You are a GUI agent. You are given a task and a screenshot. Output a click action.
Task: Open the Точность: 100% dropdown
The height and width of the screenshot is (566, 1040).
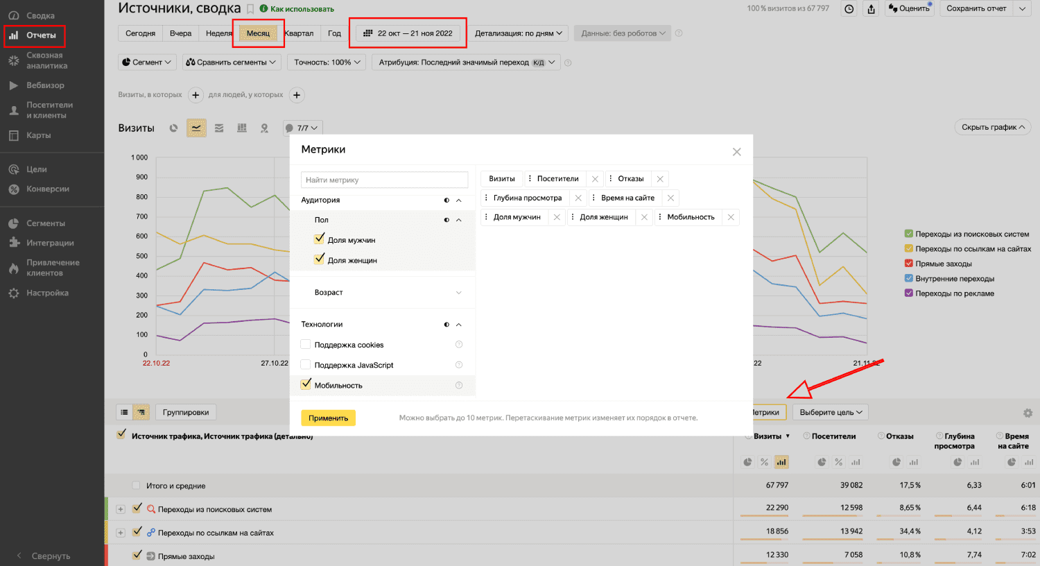click(x=327, y=62)
